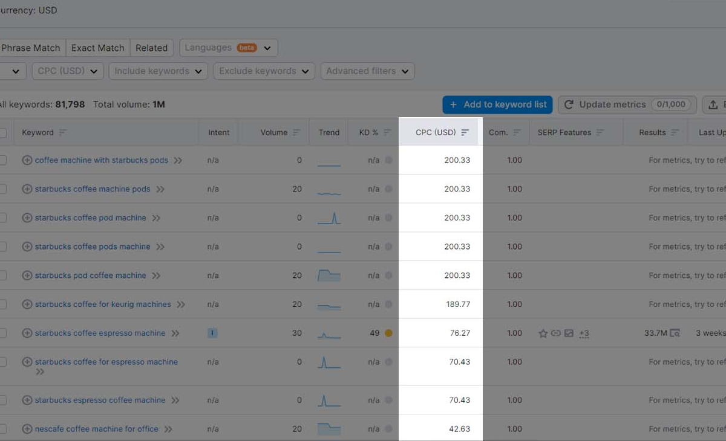Click the 76.27 CPC value
726x441 pixels.
click(460, 333)
